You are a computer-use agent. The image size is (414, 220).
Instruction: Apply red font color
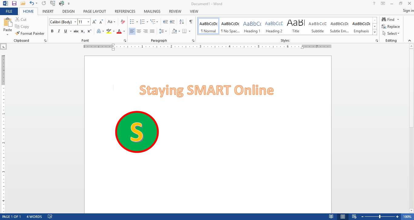pyautogui.click(x=119, y=31)
